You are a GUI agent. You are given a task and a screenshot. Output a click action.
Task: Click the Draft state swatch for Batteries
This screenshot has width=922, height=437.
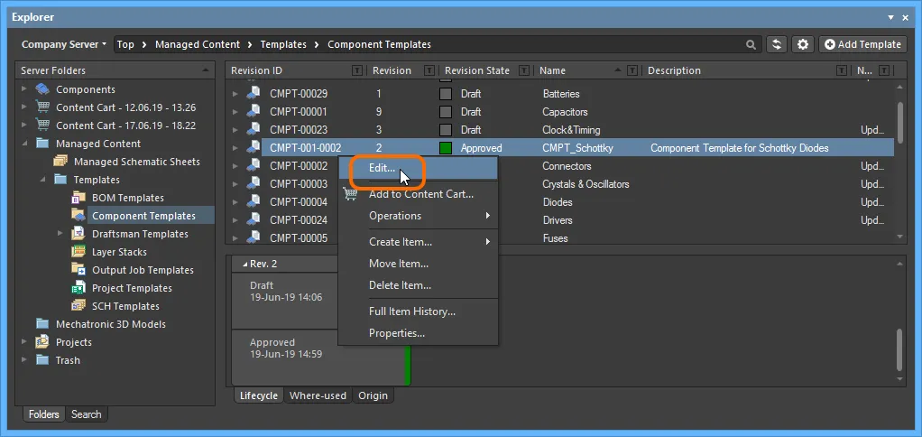[x=446, y=94]
